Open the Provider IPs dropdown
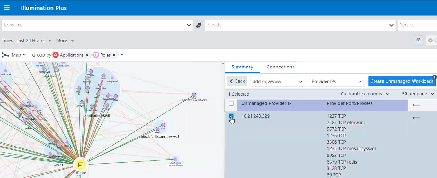 (x=337, y=81)
